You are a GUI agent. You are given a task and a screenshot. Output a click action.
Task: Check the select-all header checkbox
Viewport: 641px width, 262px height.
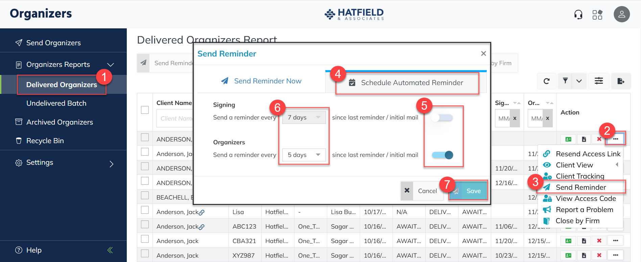(145, 110)
